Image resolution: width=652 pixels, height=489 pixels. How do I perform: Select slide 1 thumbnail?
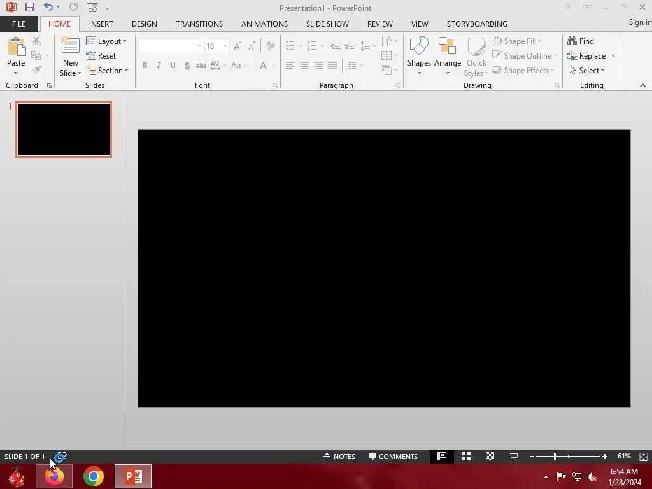coord(64,129)
